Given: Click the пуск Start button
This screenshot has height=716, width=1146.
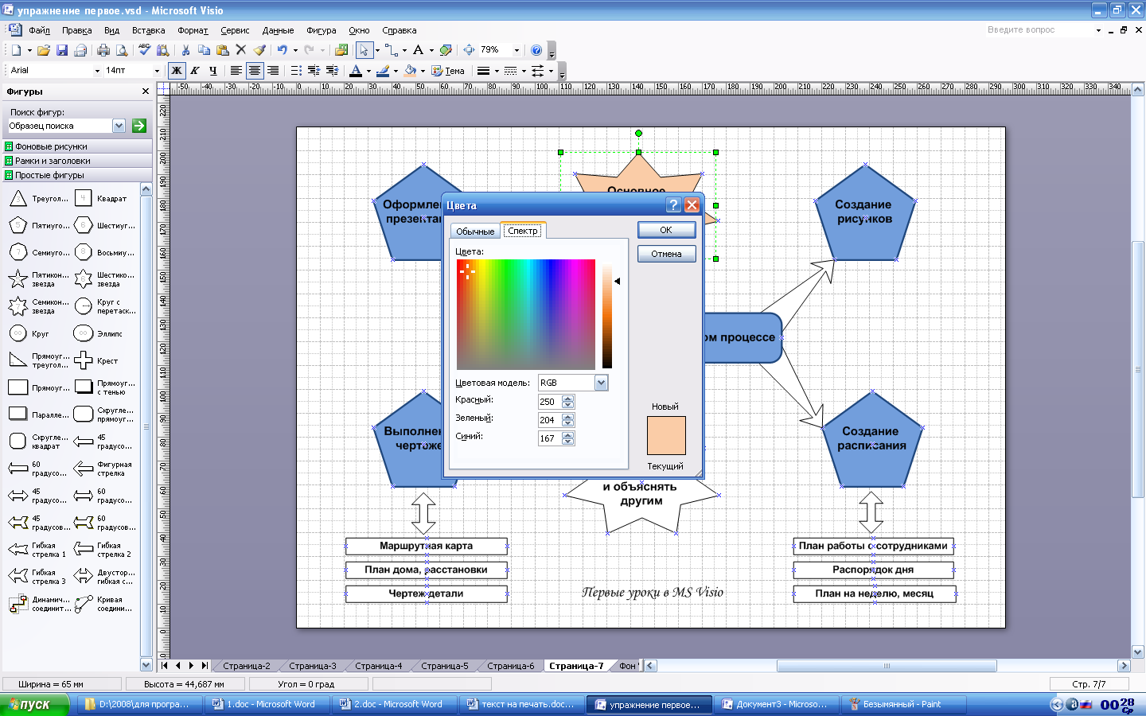Looking at the screenshot, I should tap(34, 704).
